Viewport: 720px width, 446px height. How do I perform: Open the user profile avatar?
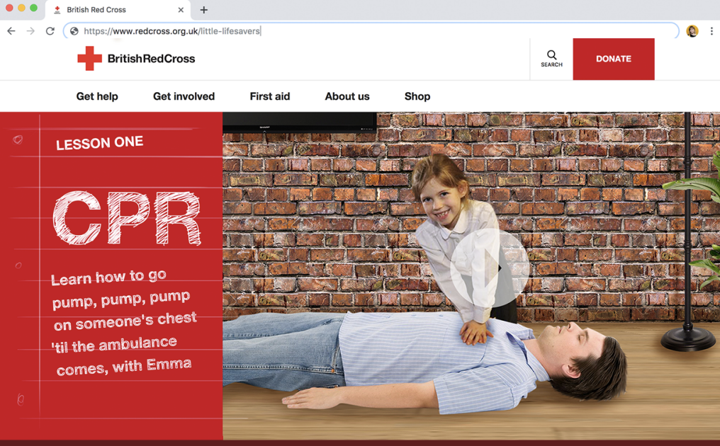click(692, 31)
